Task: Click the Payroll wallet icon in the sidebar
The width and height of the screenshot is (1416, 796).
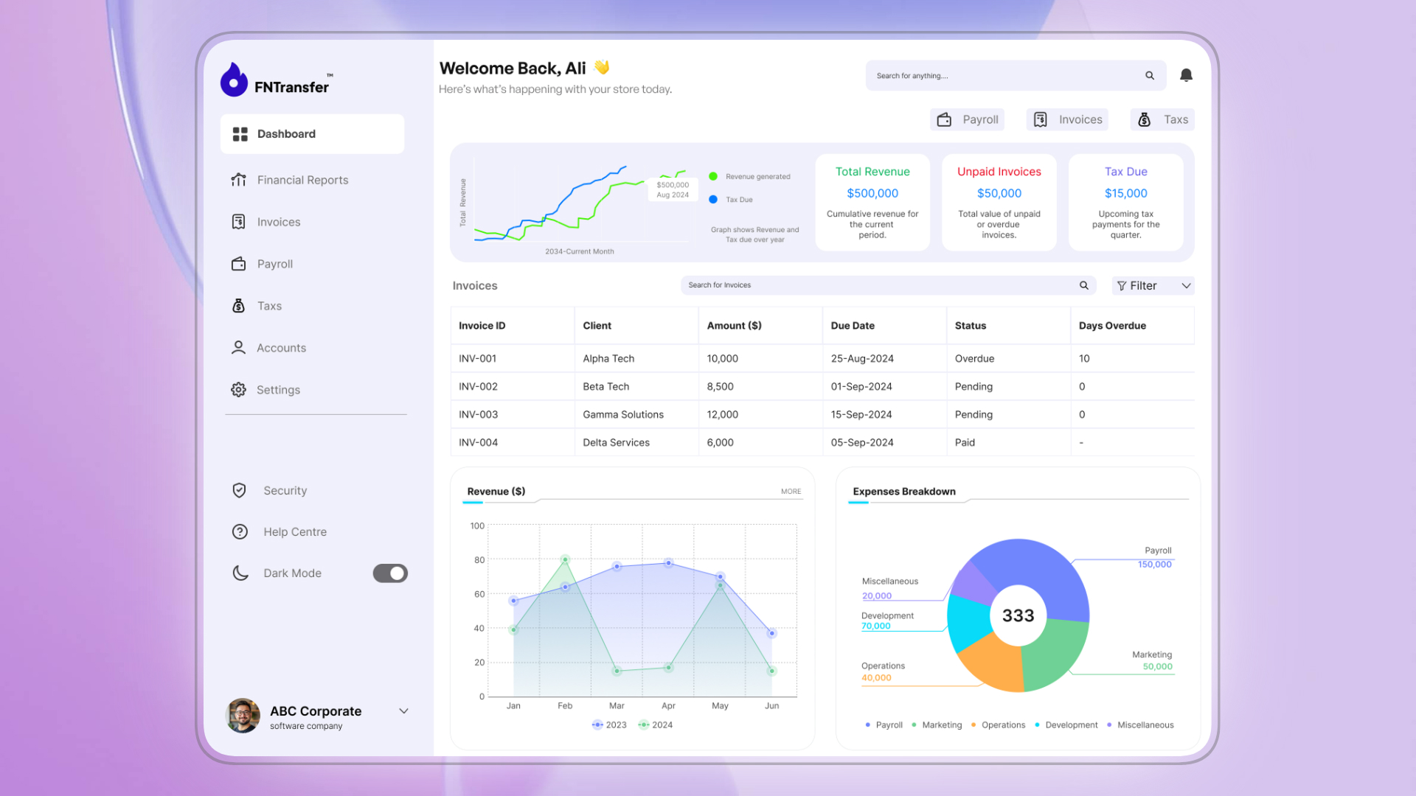Action: [x=238, y=264]
